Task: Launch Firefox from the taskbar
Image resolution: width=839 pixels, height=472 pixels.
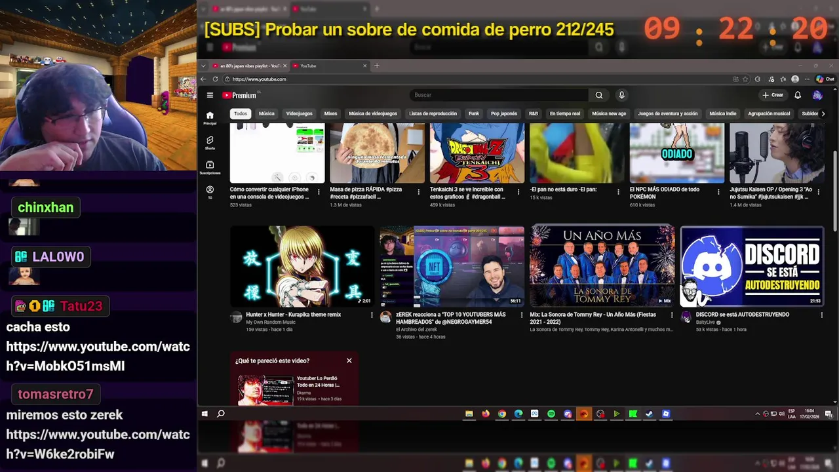Action: (485, 414)
